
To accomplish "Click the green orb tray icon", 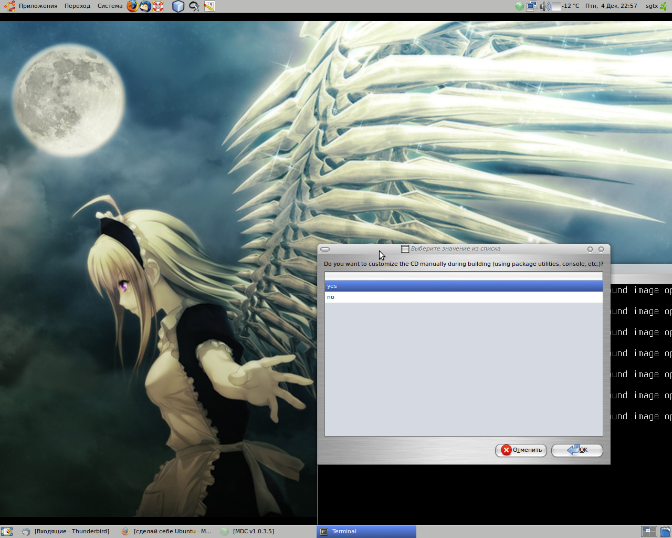I will (x=519, y=6).
